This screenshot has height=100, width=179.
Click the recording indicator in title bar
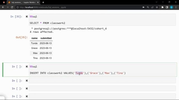tap(4, 2)
